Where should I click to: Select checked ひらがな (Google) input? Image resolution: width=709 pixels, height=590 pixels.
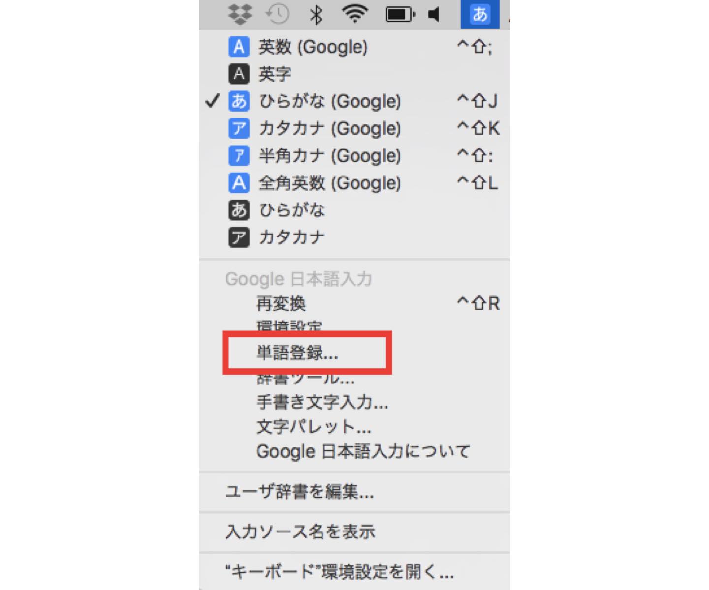(x=354, y=101)
